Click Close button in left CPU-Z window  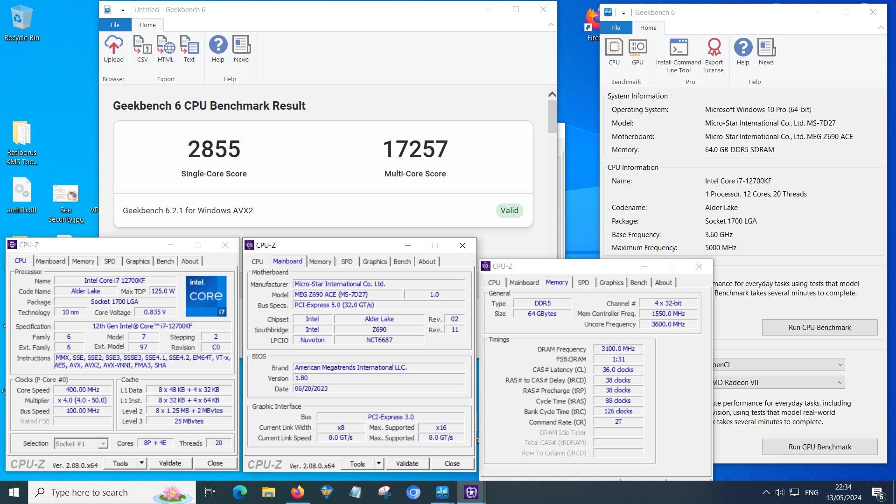point(215,463)
